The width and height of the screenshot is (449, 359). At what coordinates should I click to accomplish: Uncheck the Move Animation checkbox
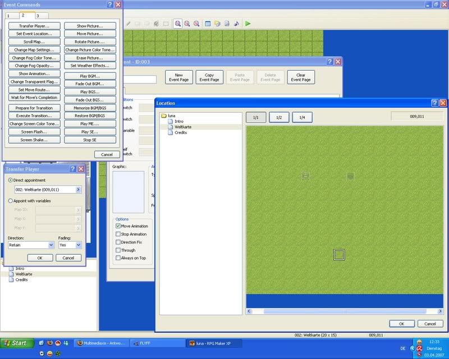click(118, 226)
